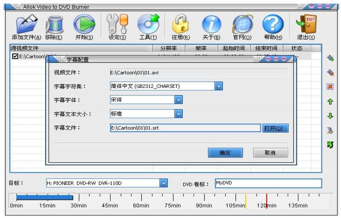Close the 字幕配置 dialog with X button

click(x=284, y=59)
